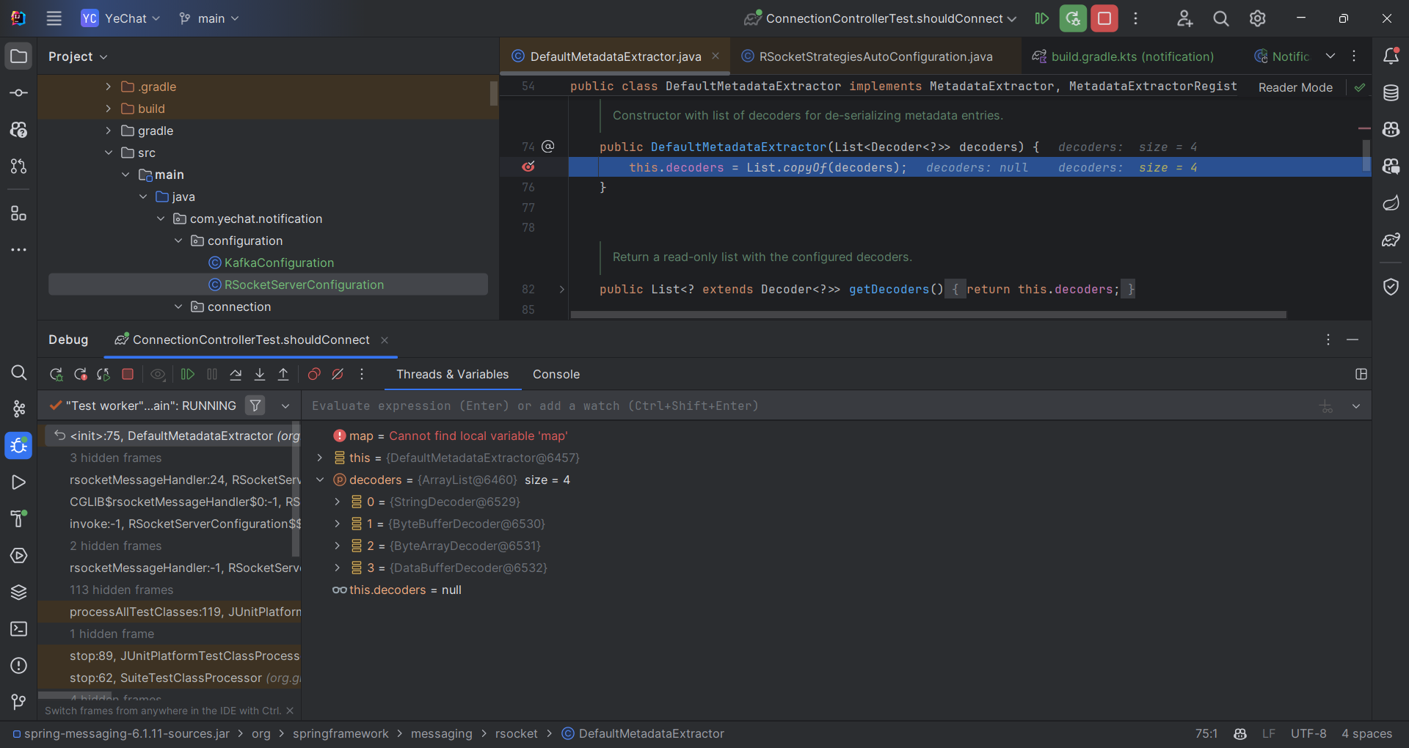
Task: Click the Step Over debug icon
Action: (x=236, y=375)
